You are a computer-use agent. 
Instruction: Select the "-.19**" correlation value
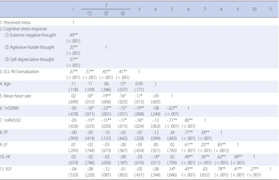click(x=139, y=108)
